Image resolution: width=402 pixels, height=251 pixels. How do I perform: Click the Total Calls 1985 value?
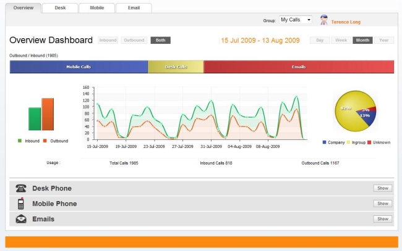124,163
